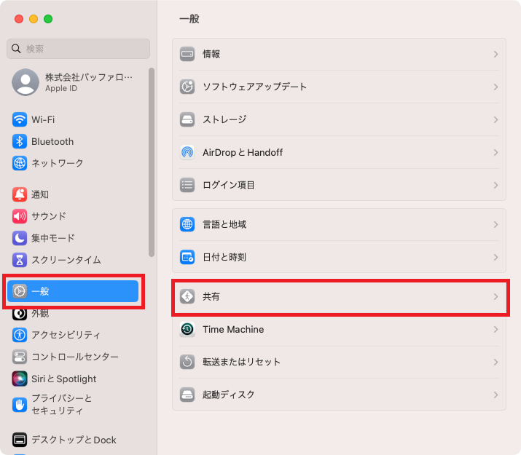Expand the ストレージ row chevron
The image size is (521, 455).
(x=495, y=119)
